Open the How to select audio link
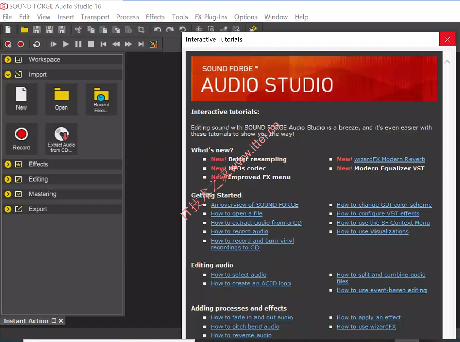The height and width of the screenshot is (342, 460). [238, 275]
